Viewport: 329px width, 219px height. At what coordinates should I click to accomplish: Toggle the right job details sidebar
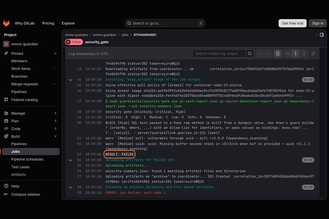coord(322,35)
